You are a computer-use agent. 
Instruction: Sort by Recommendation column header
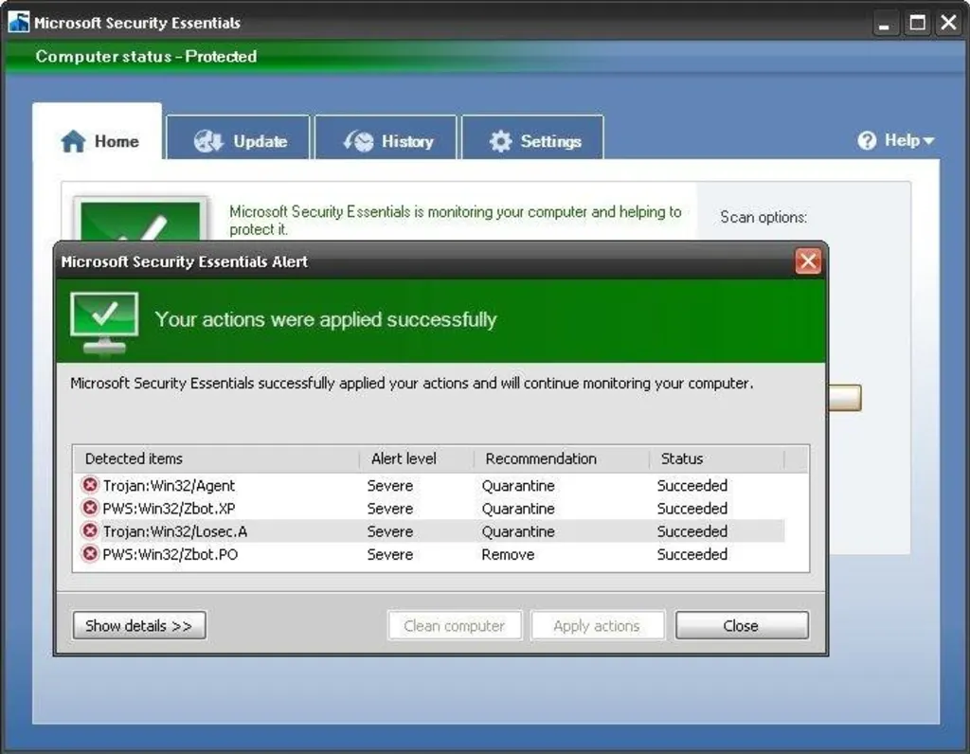point(562,459)
